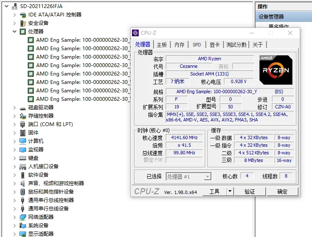The width and height of the screenshot is (312, 237).
Task: Expand the 键盘 node
Action: pos(14,158)
